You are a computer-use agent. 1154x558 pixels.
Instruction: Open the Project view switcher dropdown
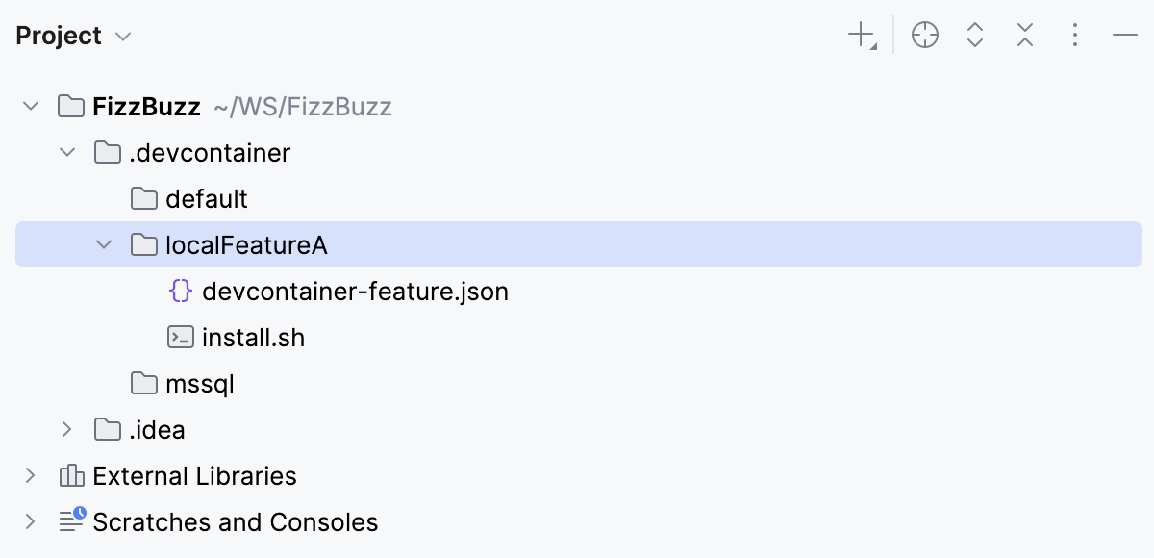(122, 36)
